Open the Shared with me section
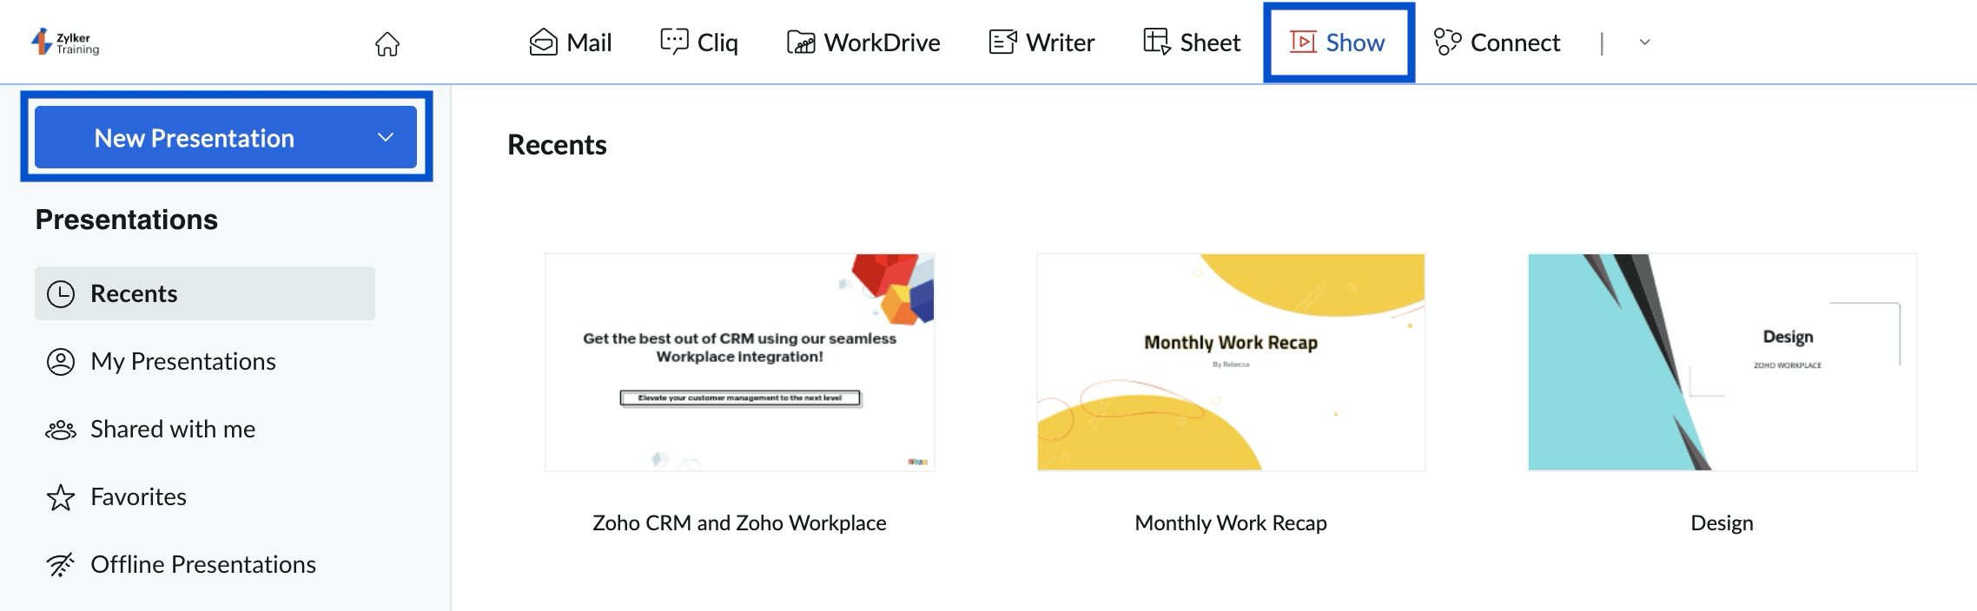The image size is (1977, 611). [172, 429]
